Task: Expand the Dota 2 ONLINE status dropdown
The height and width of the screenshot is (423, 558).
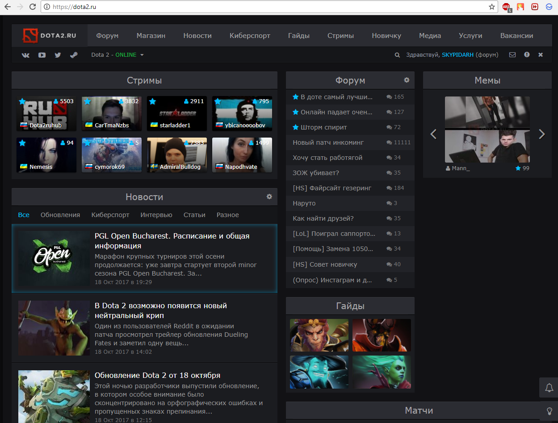Action: (117, 55)
